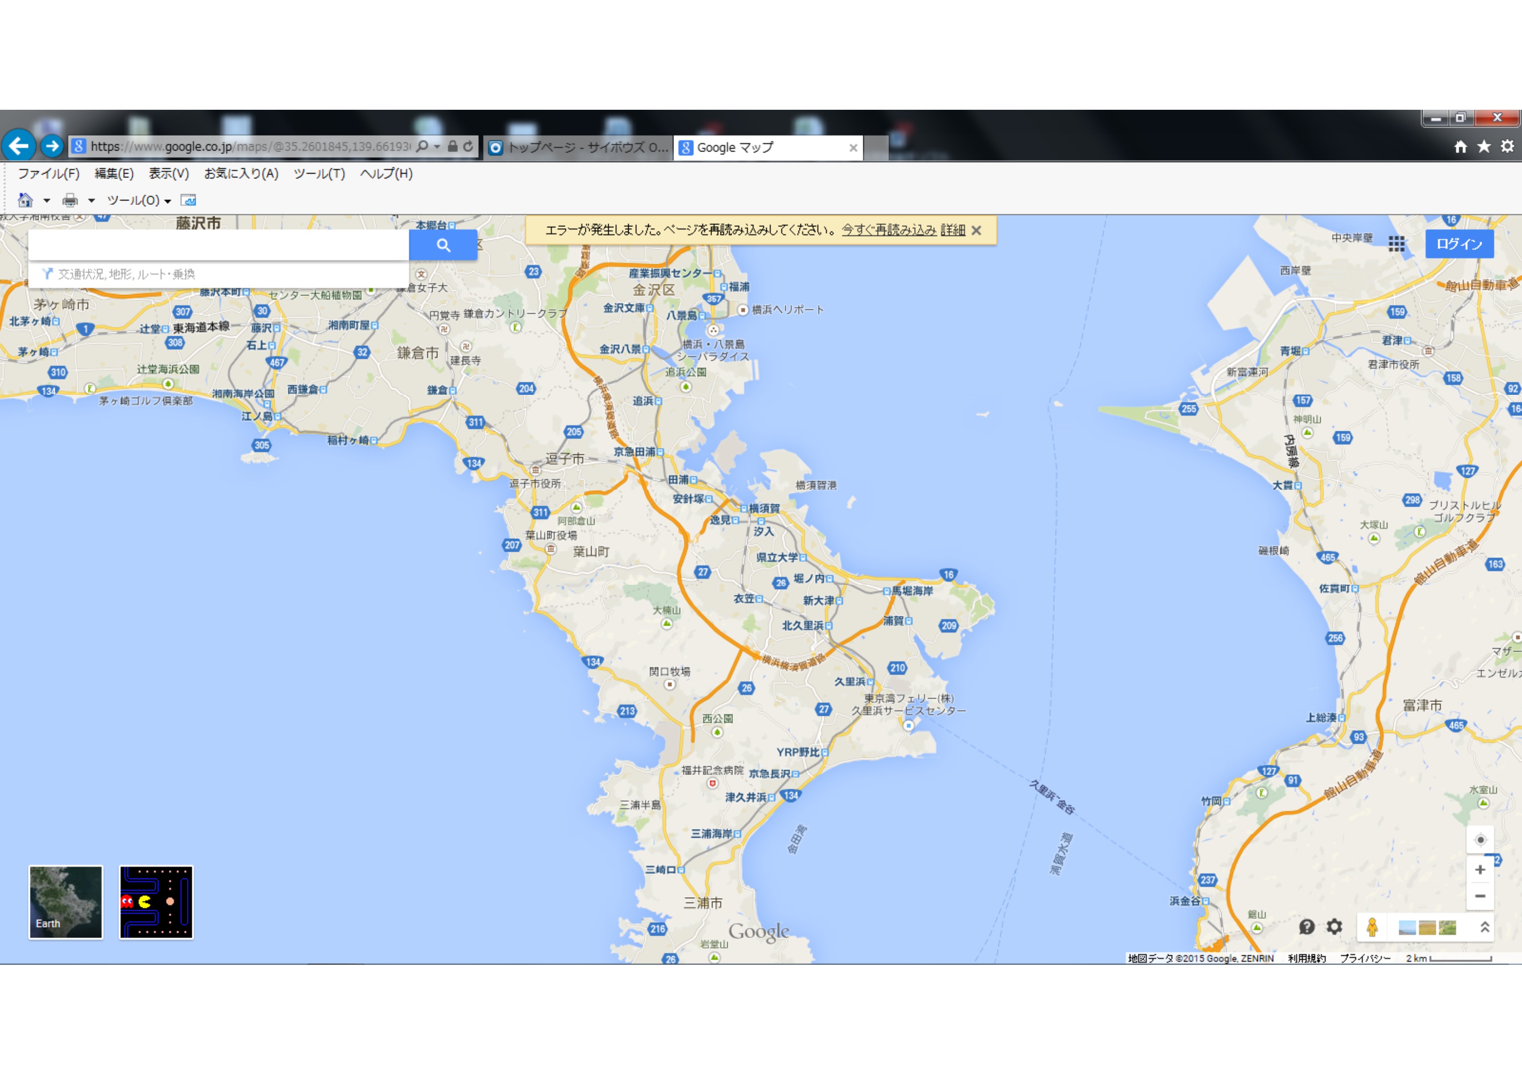Zoom in the map with plus button
The width and height of the screenshot is (1522, 1076).
(x=1480, y=869)
